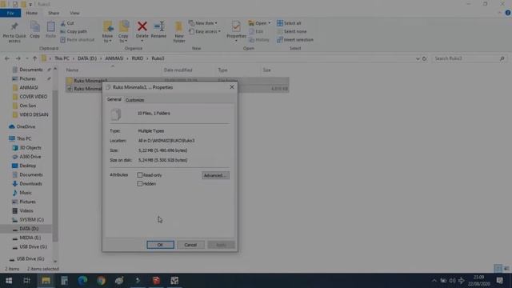This screenshot has height=288, width=512.
Task: Click the Copy ribbon icon
Action: (34, 30)
